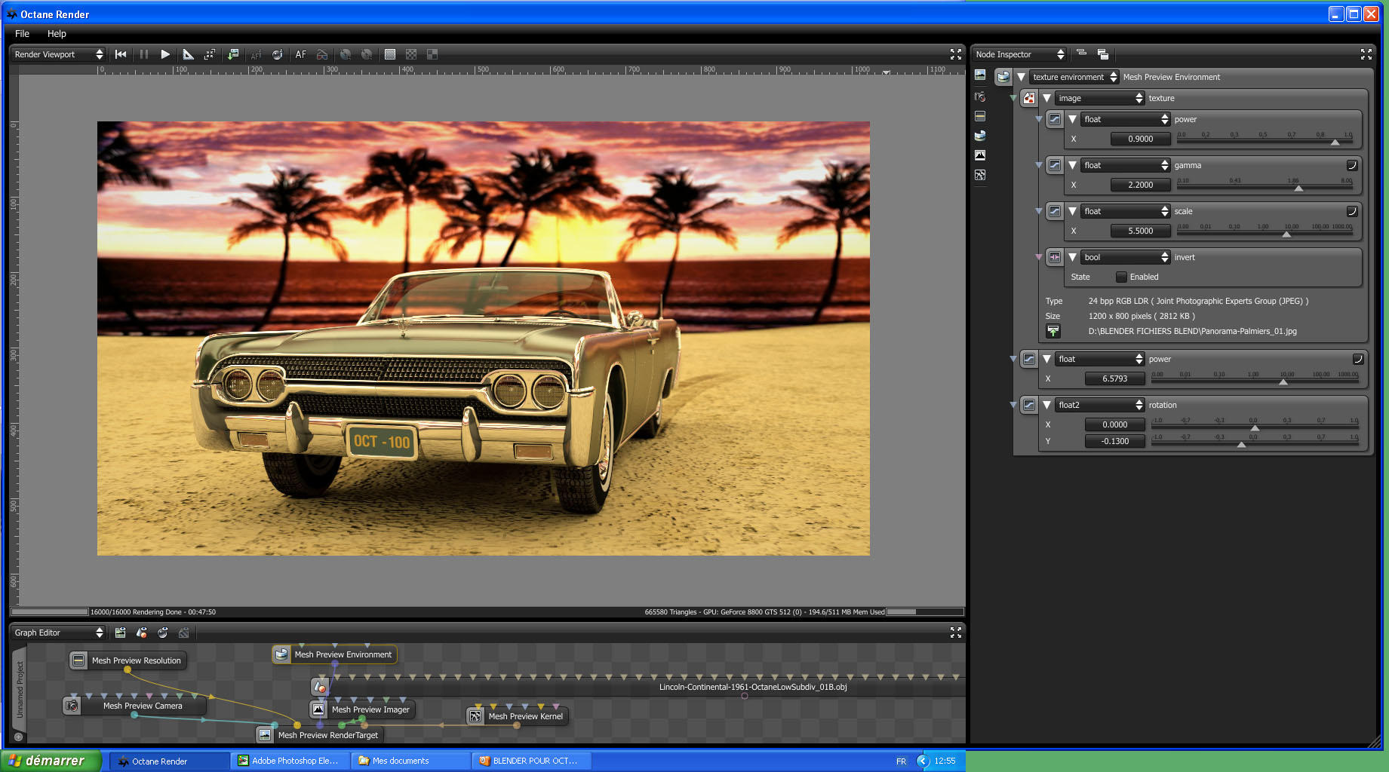Select the Mesh Preview Resolution node
This screenshot has width=1389, height=772.
[128, 660]
